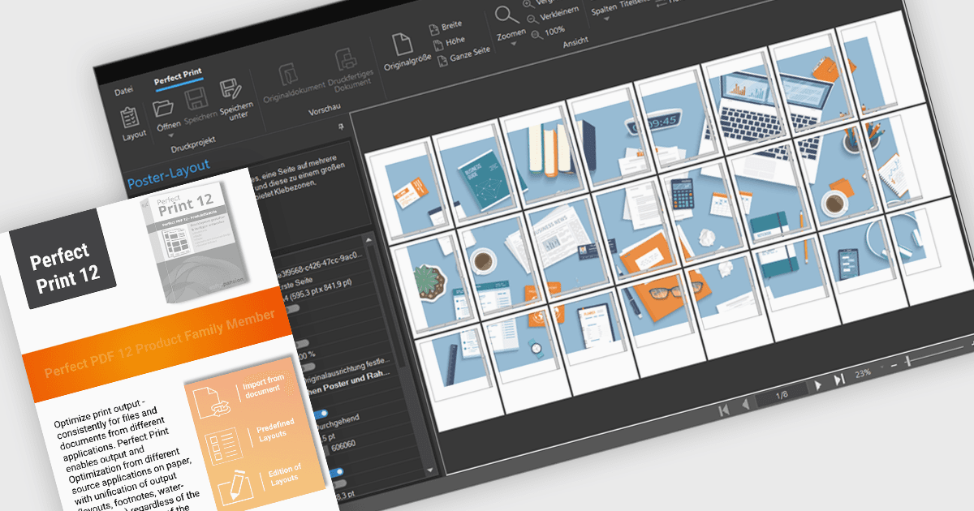Image resolution: width=974 pixels, height=511 pixels.
Task: Expand the Zoomen dropdown arrow
Action: [x=514, y=43]
